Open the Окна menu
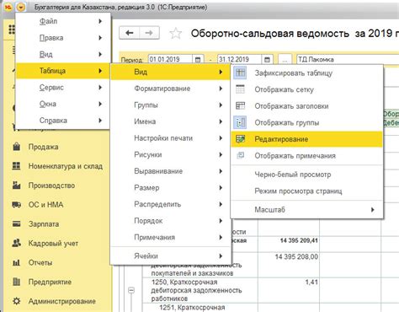Screen dimensions: 399x312 pos(62,104)
